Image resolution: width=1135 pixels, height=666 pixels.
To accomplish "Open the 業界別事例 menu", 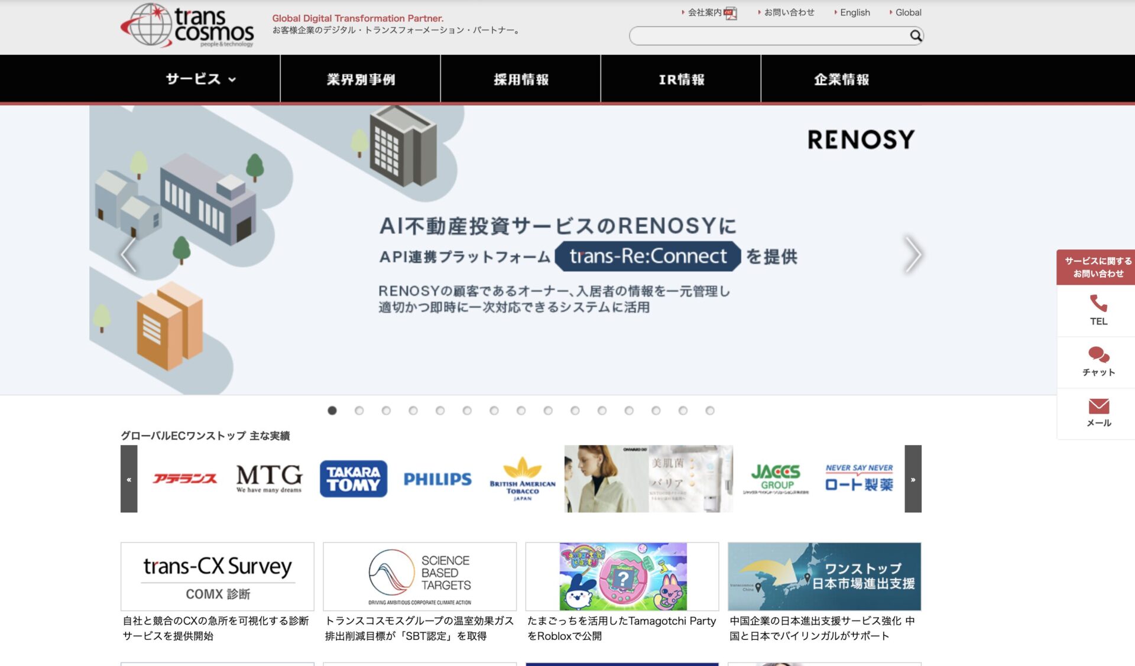I will (361, 79).
